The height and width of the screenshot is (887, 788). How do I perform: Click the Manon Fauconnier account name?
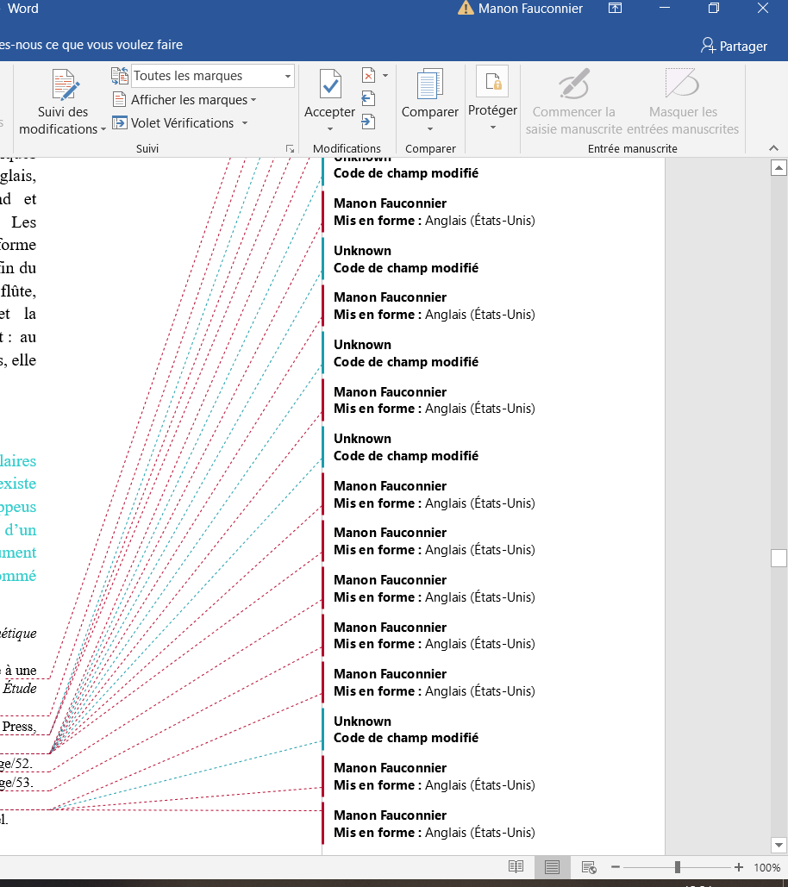pyautogui.click(x=530, y=9)
